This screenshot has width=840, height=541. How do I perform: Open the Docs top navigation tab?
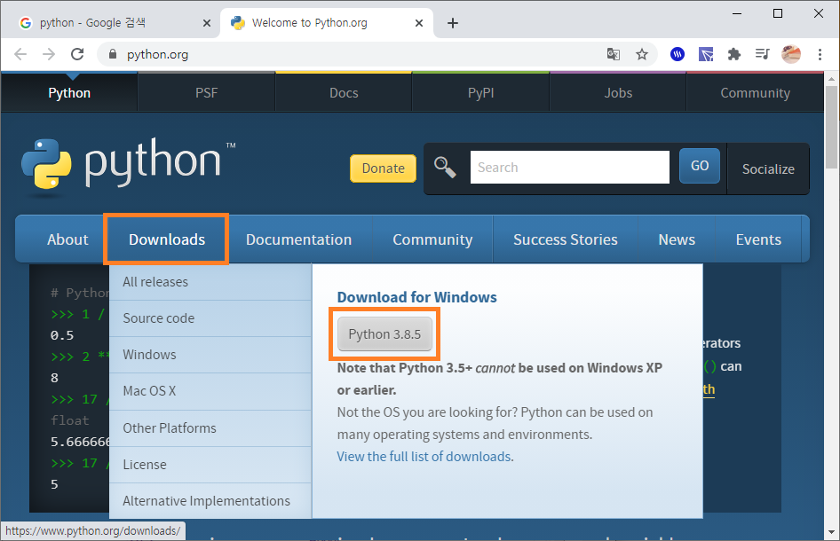[x=344, y=93]
